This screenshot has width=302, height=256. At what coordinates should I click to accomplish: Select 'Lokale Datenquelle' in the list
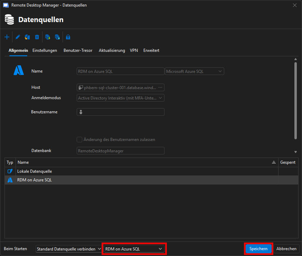[35, 171]
